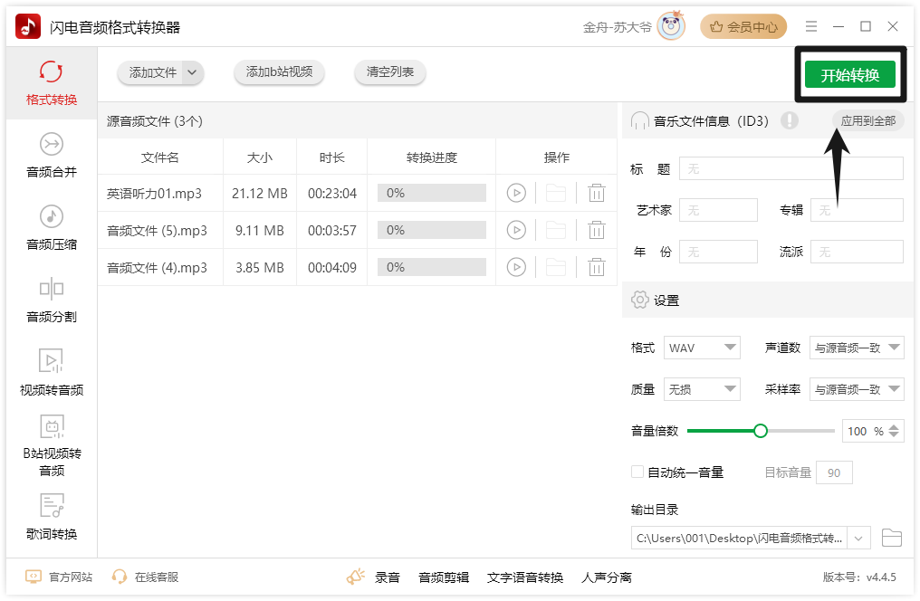Play 音频文件 (4).mp3 preview
Viewport: 920px width, 601px height.
[516, 267]
